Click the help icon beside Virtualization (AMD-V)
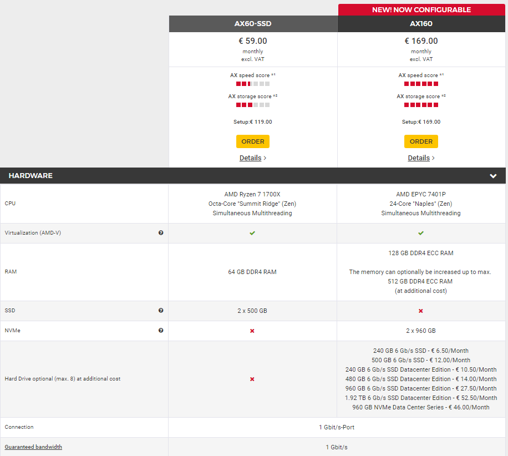 click(x=161, y=232)
